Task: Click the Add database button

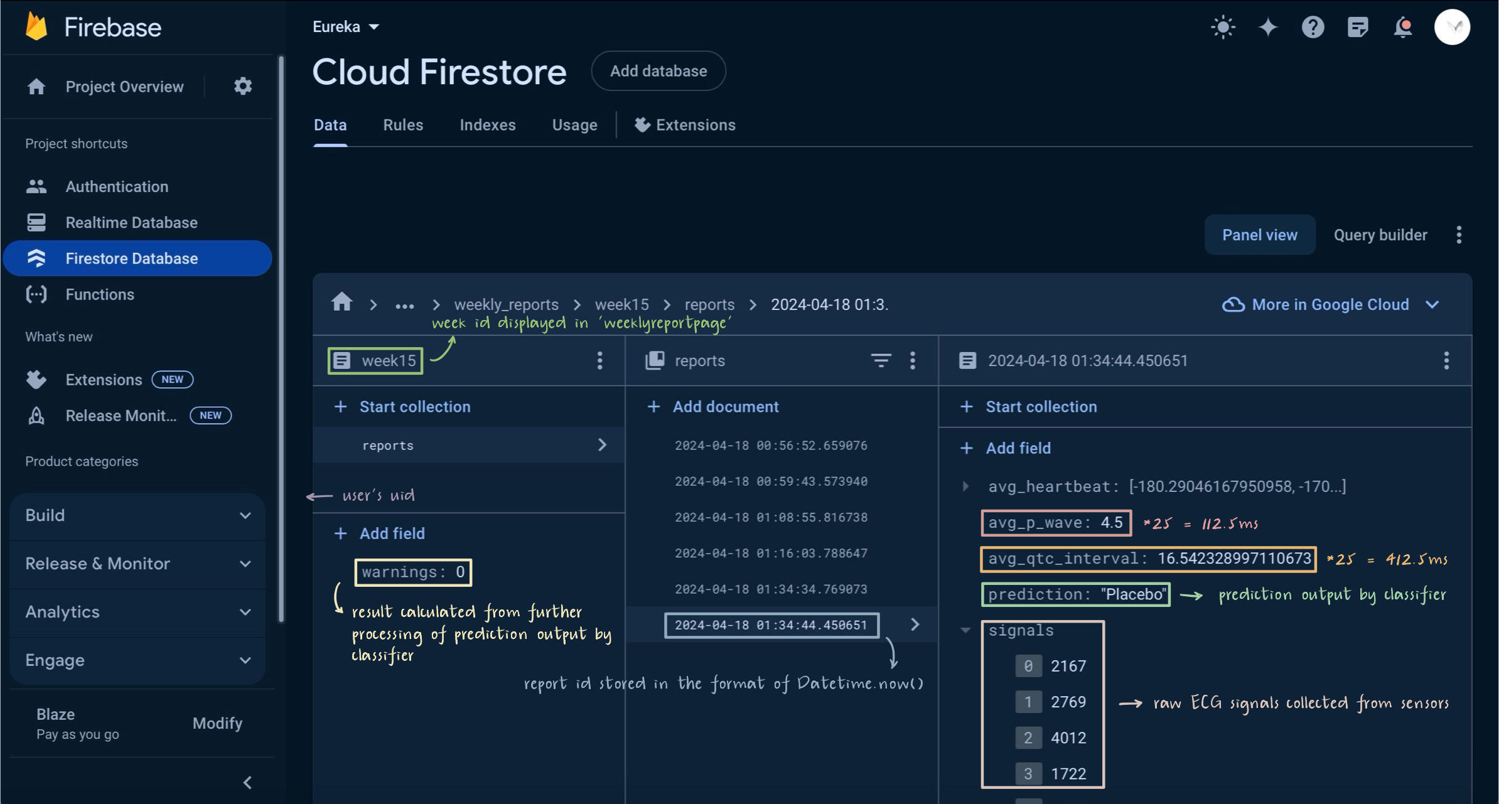Action: point(658,71)
